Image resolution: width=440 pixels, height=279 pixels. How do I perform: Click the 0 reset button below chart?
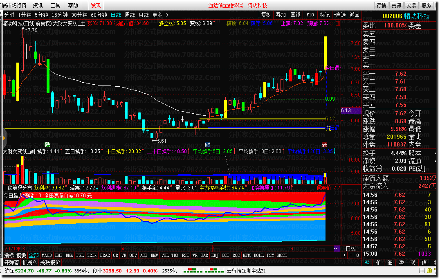point(357,255)
